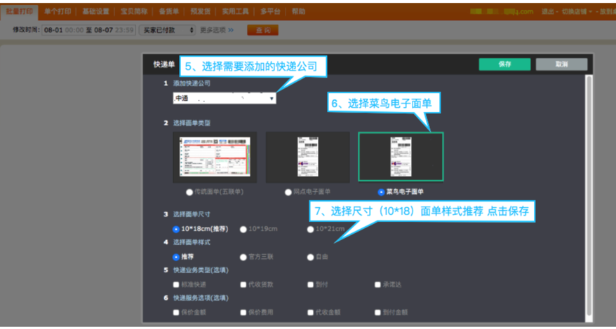Switch to the 预发货 tab
This screenshot has width=616, height=329.
[200, 11]
